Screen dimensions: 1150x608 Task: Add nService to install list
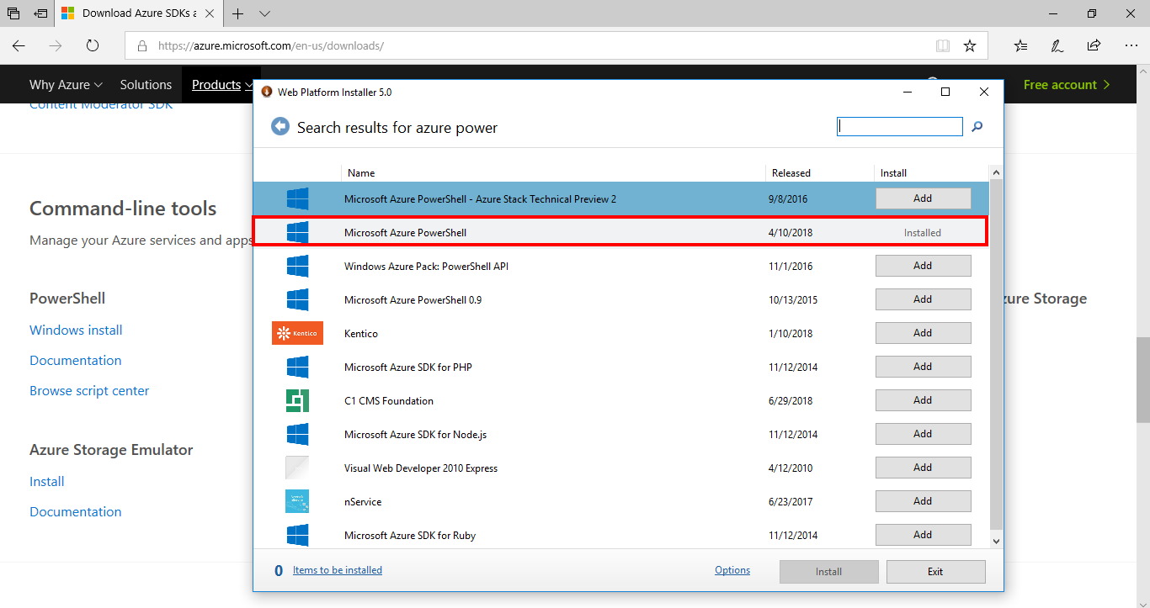[923, 501]
